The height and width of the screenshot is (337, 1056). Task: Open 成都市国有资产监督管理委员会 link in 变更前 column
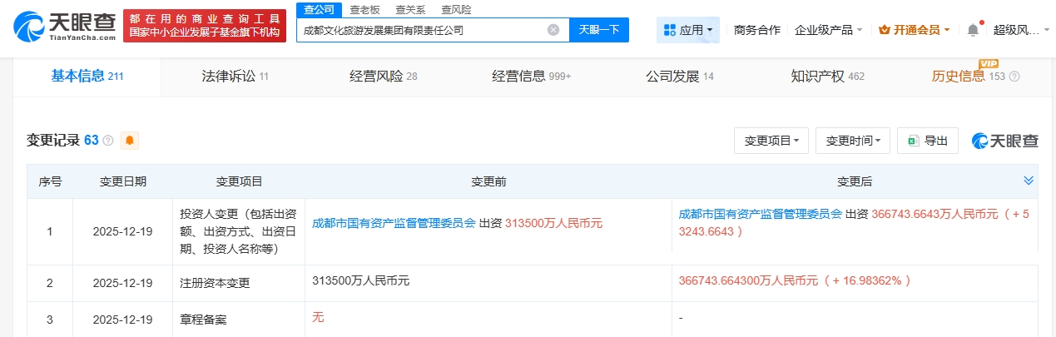pyautogui.click(x=394, y=223)
